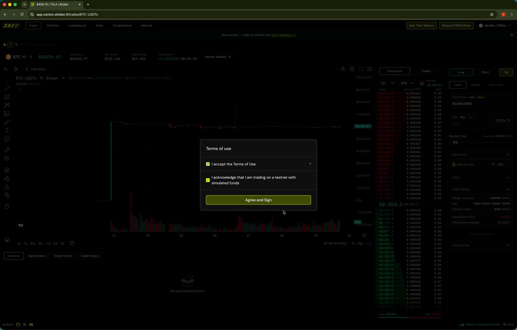Expand the Terms of Use text chevron
Screen dimensions: 517x330
coord(310,164)
